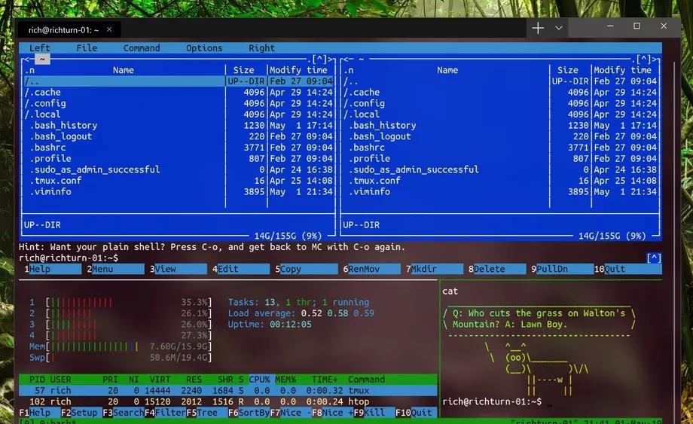The width and height of the screenshot is (693, 424).
Task: Sort right panel by Name header
Action: (x=447, y=70)
